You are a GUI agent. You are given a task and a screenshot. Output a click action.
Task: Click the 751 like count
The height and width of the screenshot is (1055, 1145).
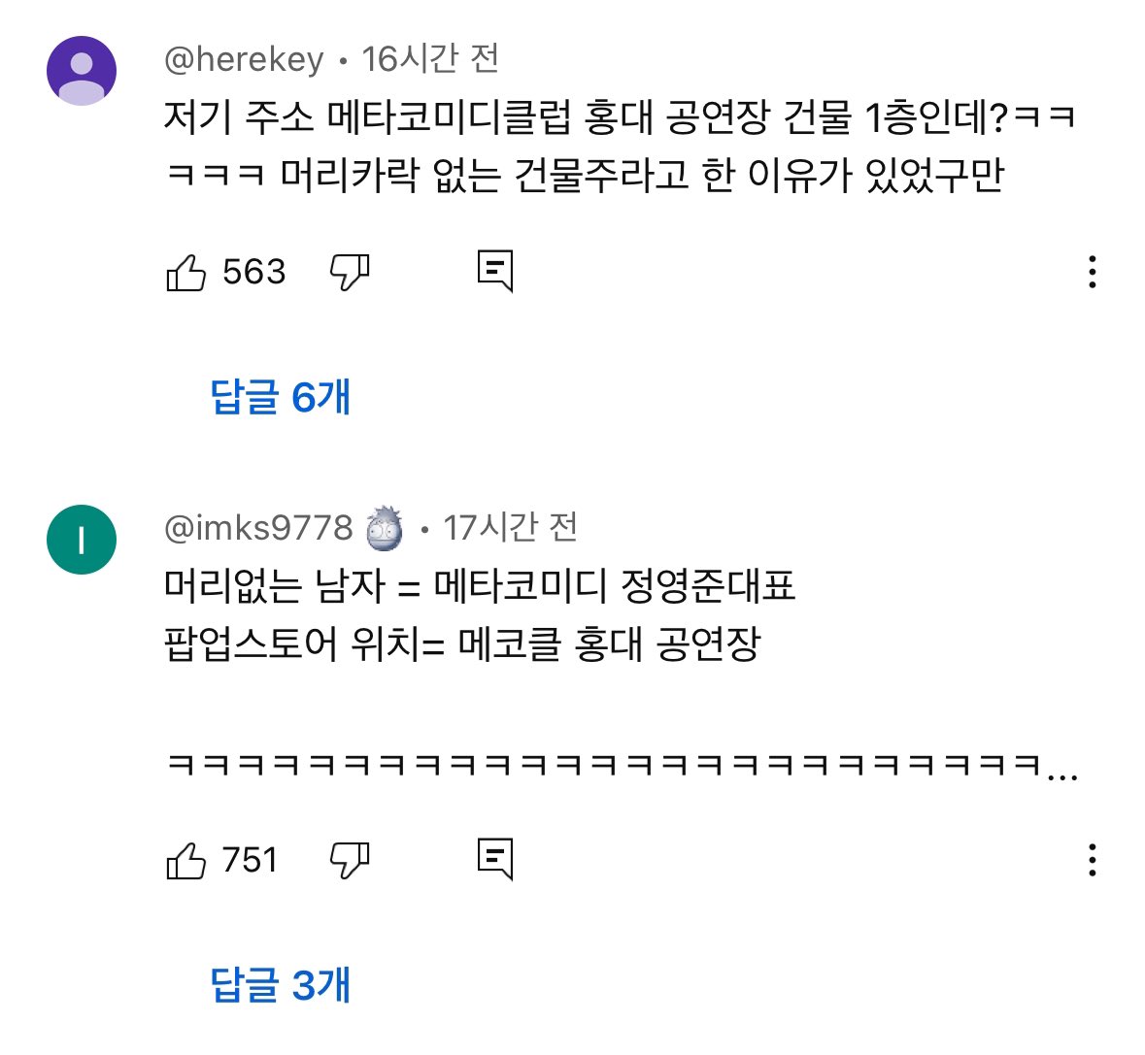pos(250,860)
